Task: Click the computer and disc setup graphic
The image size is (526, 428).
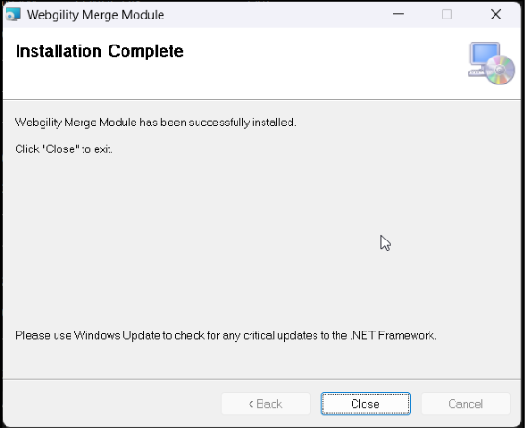Action: tap(492, 63)
